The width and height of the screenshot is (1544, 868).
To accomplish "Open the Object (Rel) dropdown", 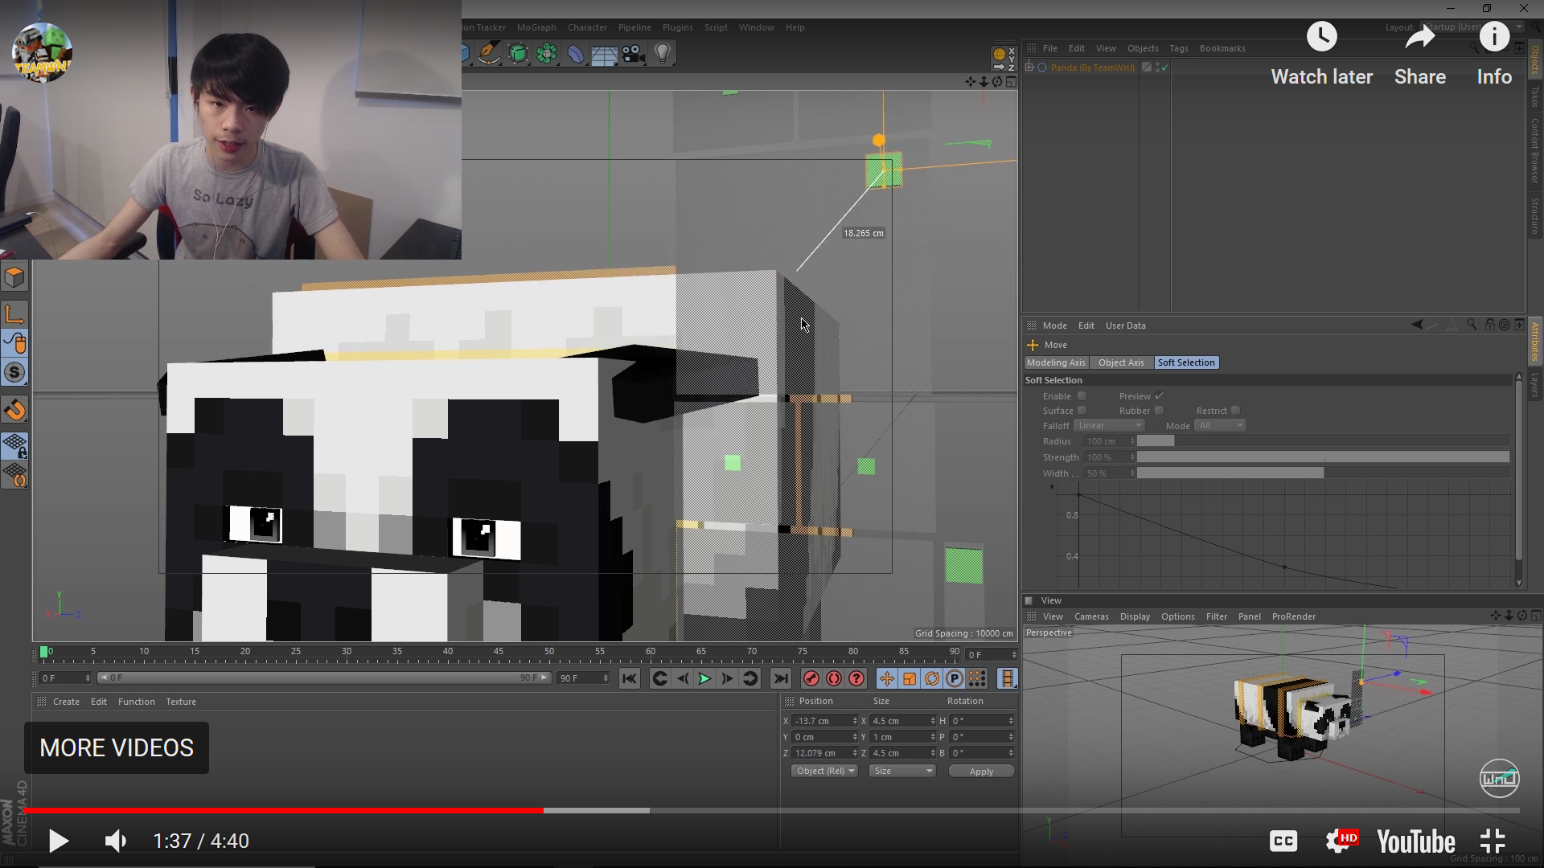I will click(x=824, y=771).
